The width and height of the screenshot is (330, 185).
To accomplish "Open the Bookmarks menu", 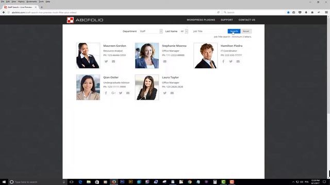I will tap(31, 2).
